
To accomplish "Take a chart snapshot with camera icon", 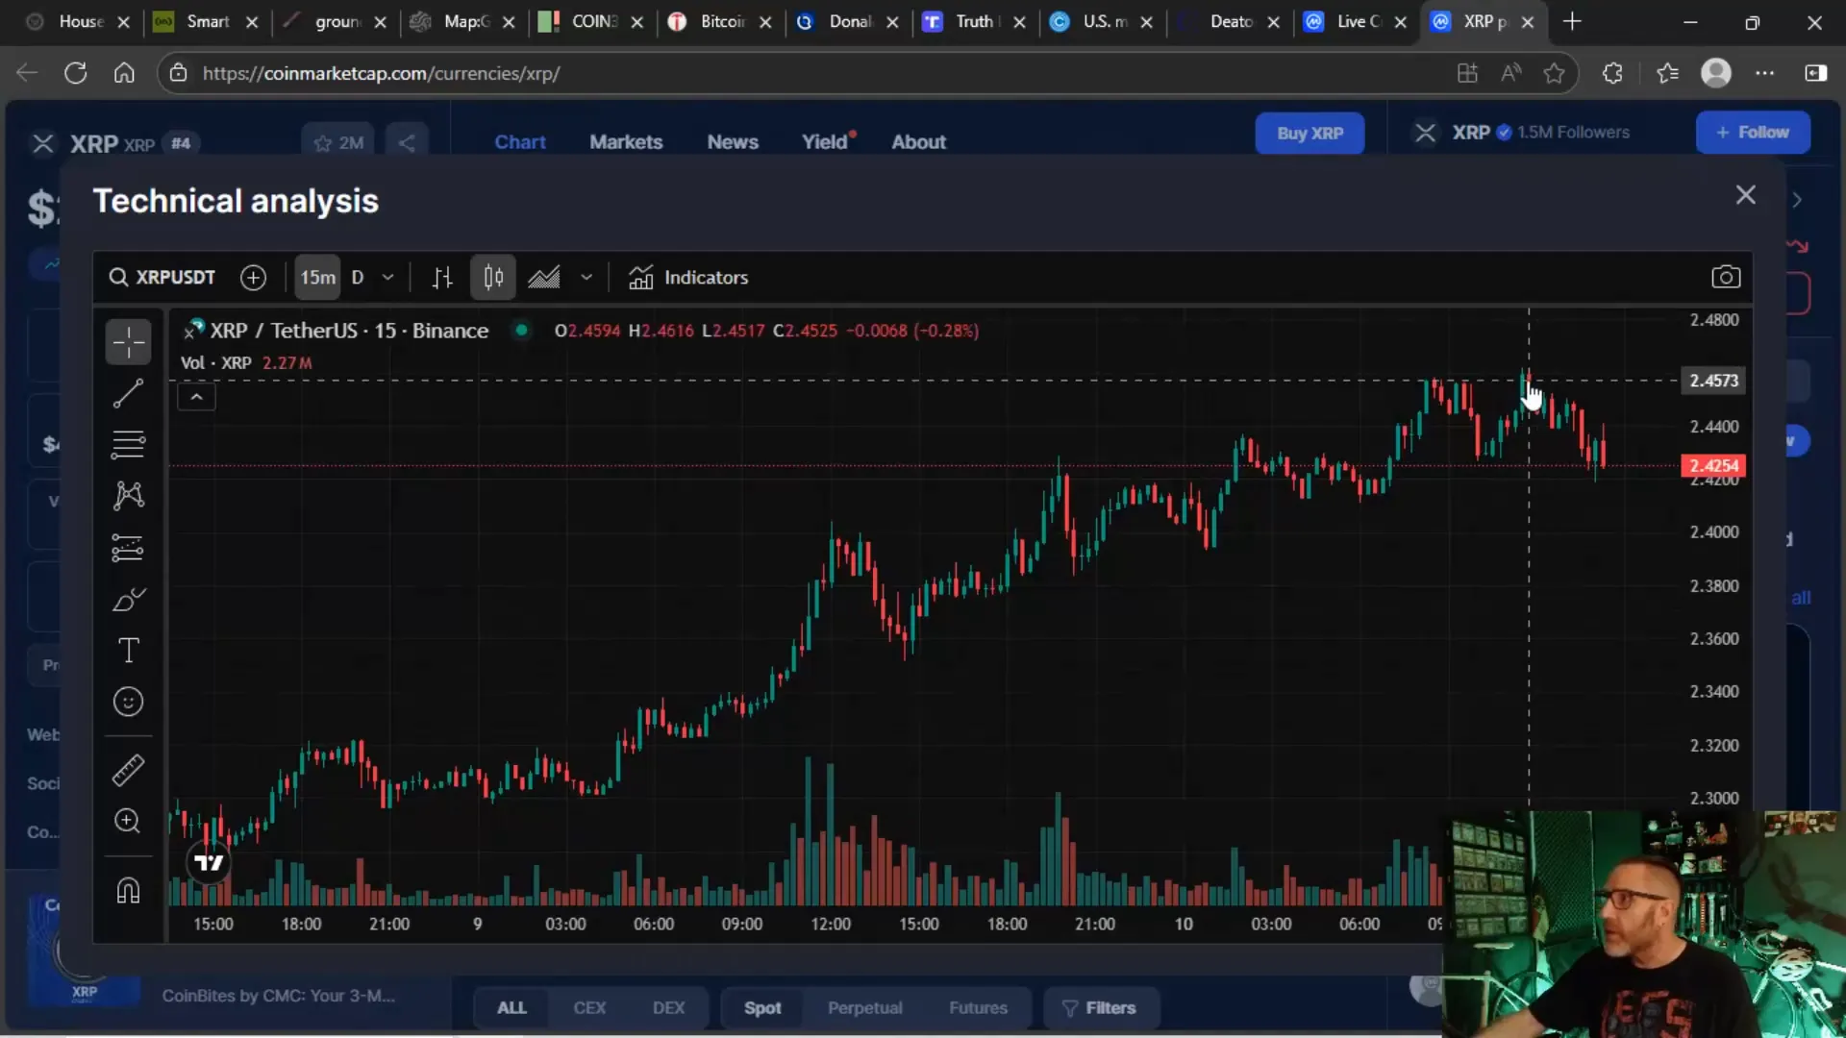I will (1726, 278).
